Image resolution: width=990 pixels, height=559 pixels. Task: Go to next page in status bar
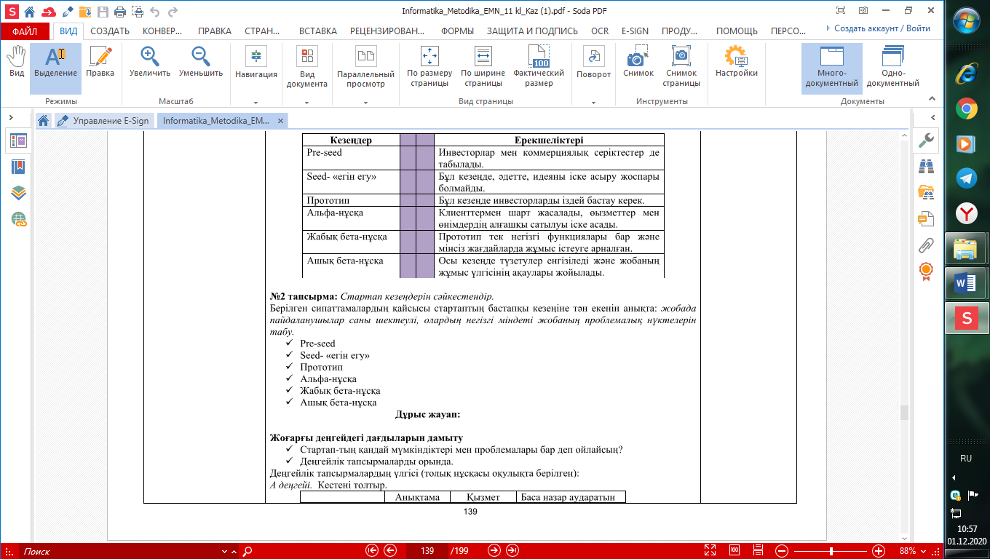[x=494, y=551]
